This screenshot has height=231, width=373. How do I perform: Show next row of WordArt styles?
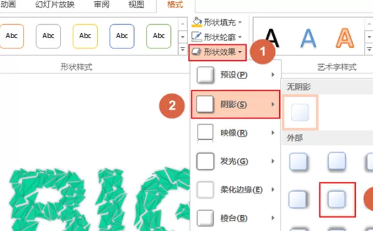pos(369,37)
